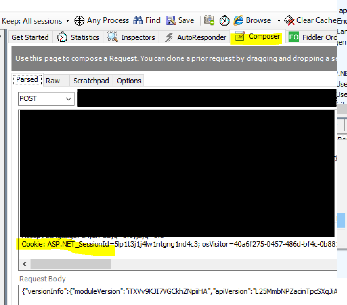Click the camera screenshot icon
The height and width of the screenshot is (305, 347).
click(x=209, y=20)
